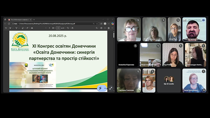Image resolution: width=210 pixels, height=118 pixels.
Task: Enter fullscreen for the shared presentation
Action: point(111,88)
